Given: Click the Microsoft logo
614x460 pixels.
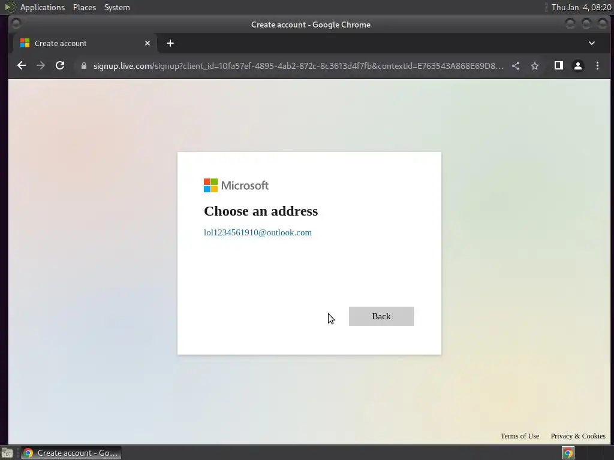Looking at the screenshot, I should [x=236, y=186].
